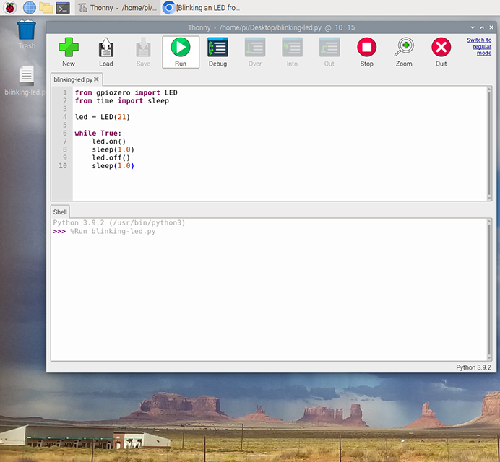The height and width of the screenshot is (462, 500).
Task: Maximize the Thonny window
Action: click(x=482, y=27)
